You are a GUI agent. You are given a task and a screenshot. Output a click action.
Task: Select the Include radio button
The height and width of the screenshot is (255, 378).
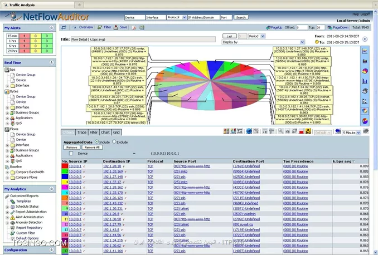96,142
